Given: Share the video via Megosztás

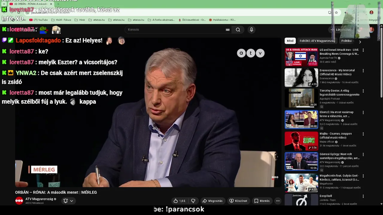Looking at the screenshot, I should 212,201.
